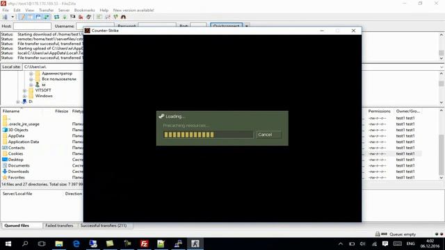Open Windows taskbar search icon
This screenshot has height=250, width=445.
pyautogui.click(x=25, y=244)
